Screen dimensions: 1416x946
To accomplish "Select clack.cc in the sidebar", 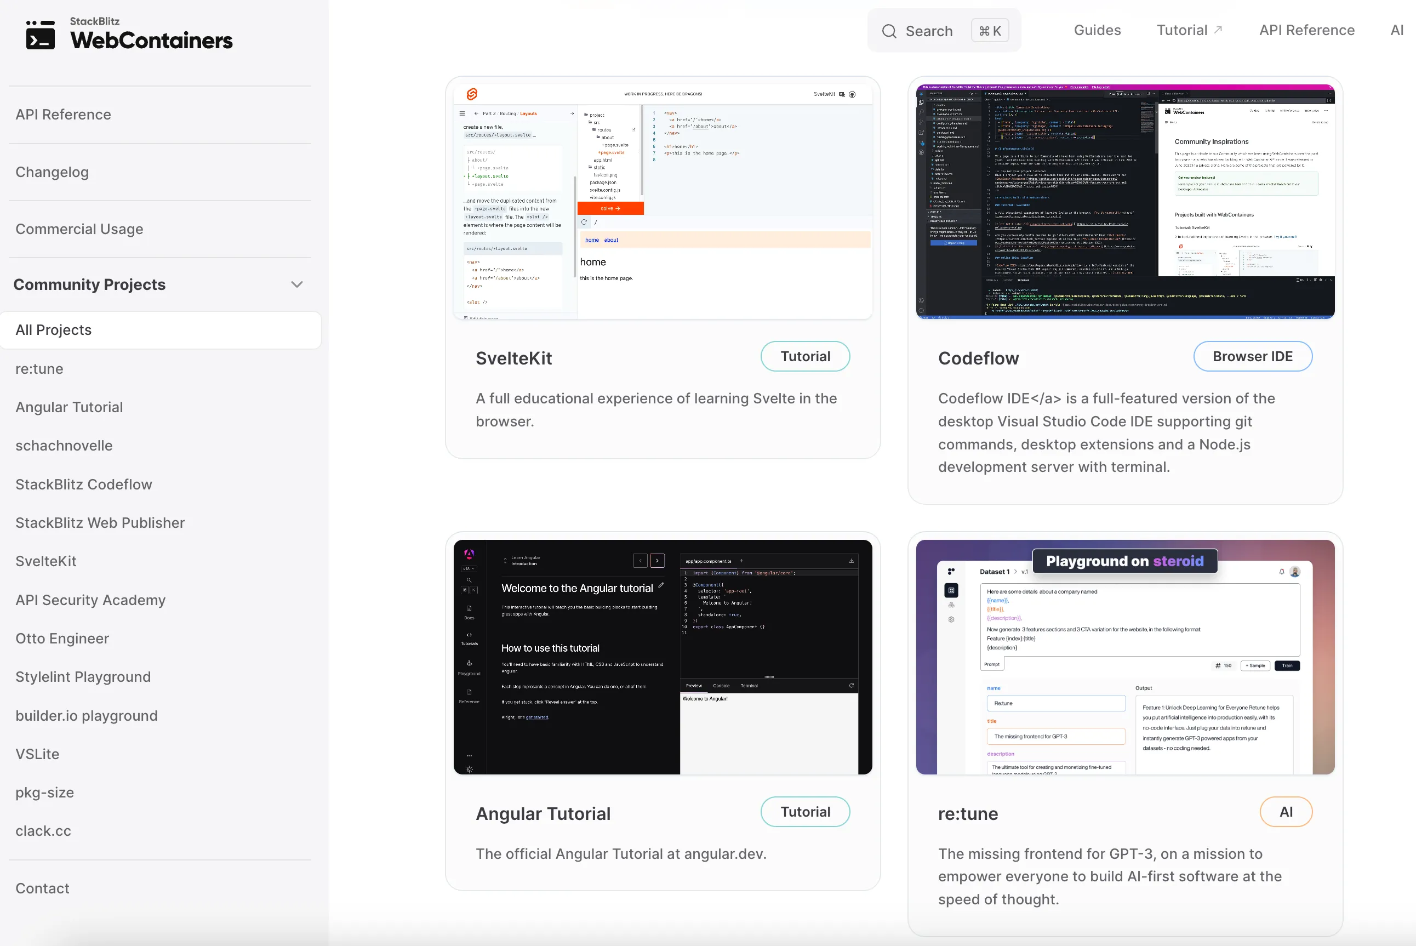I will click(x=43, y=831).
